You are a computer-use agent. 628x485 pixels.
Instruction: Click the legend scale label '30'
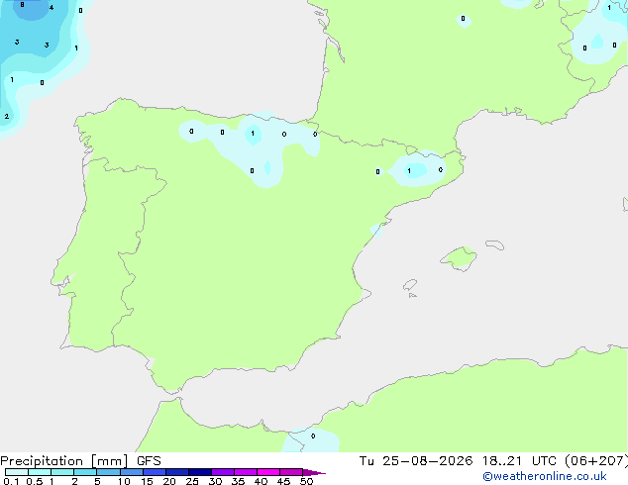(215, 481)
